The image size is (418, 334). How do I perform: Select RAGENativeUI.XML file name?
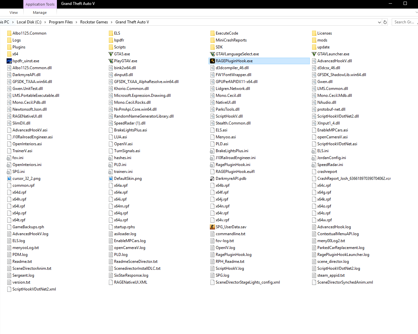pos(131,282)
